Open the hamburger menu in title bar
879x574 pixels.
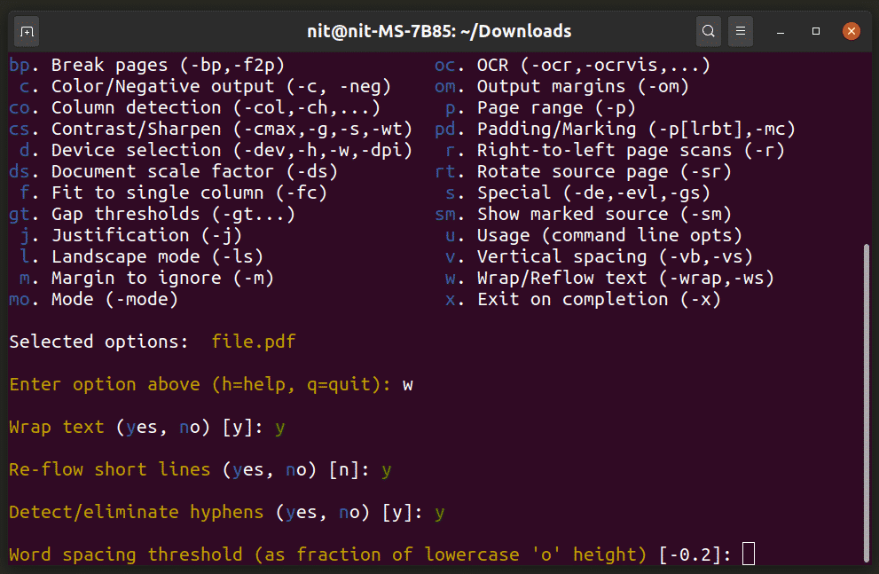[x=741, y=31]
